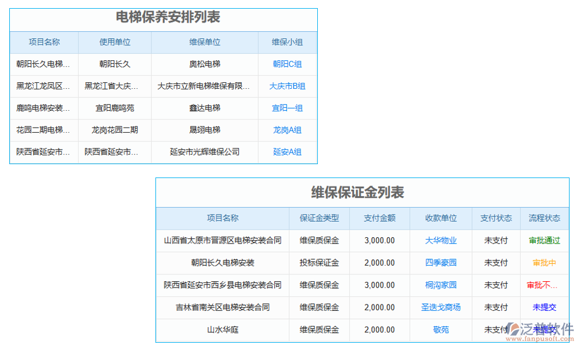Image resolution: width=580 pixels, height=348 pixels.
Task: Select the 大庆市B组 maintenance group
Action: point(288,86)
